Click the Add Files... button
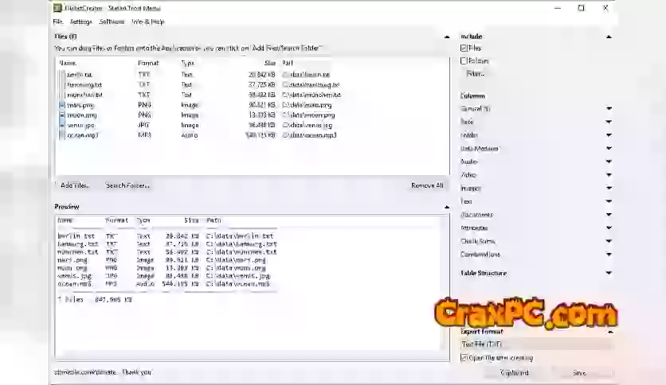This screenshot has height=385, width=666. click(x=75, y=185)
